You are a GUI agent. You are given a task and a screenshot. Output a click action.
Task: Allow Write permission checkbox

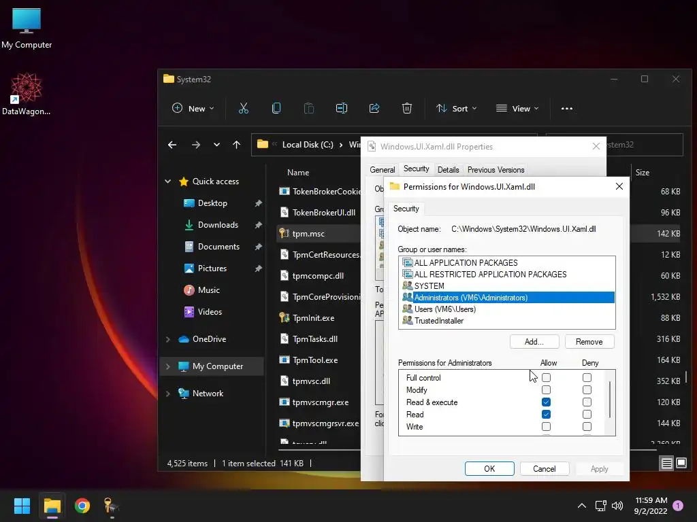point(547,427)
